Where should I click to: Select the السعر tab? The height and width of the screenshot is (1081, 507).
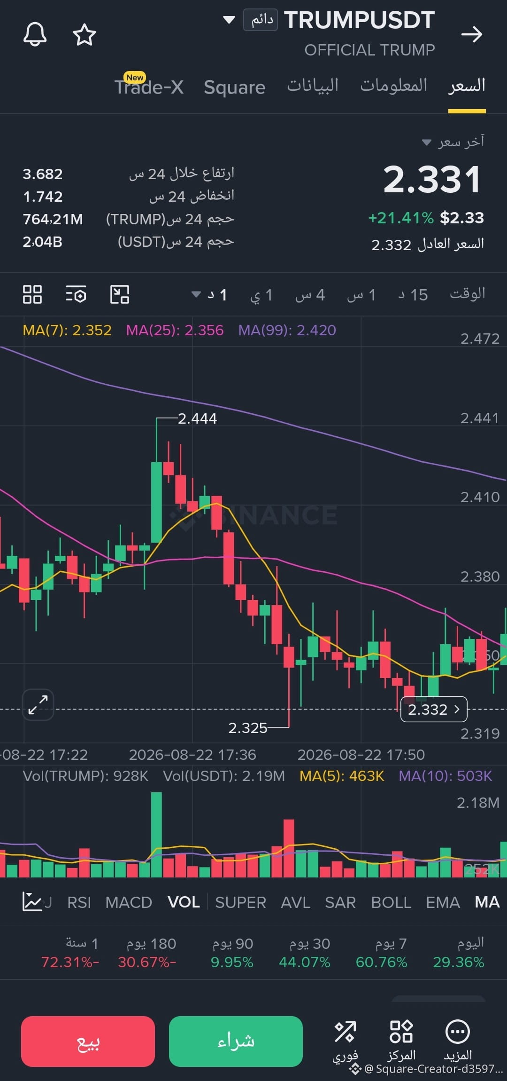tap(467, 87)
